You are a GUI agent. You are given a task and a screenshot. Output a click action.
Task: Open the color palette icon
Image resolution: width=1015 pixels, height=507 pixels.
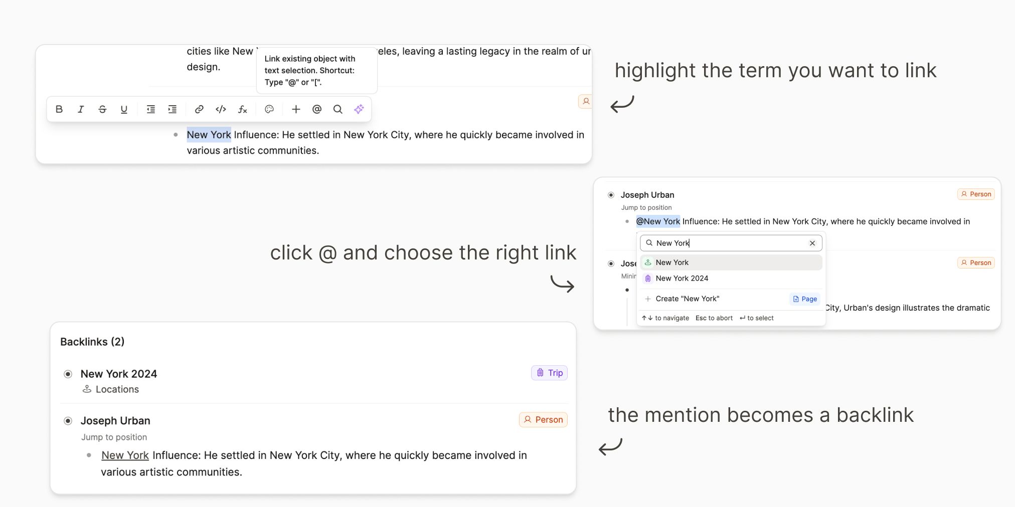click(x=269, y=109)
